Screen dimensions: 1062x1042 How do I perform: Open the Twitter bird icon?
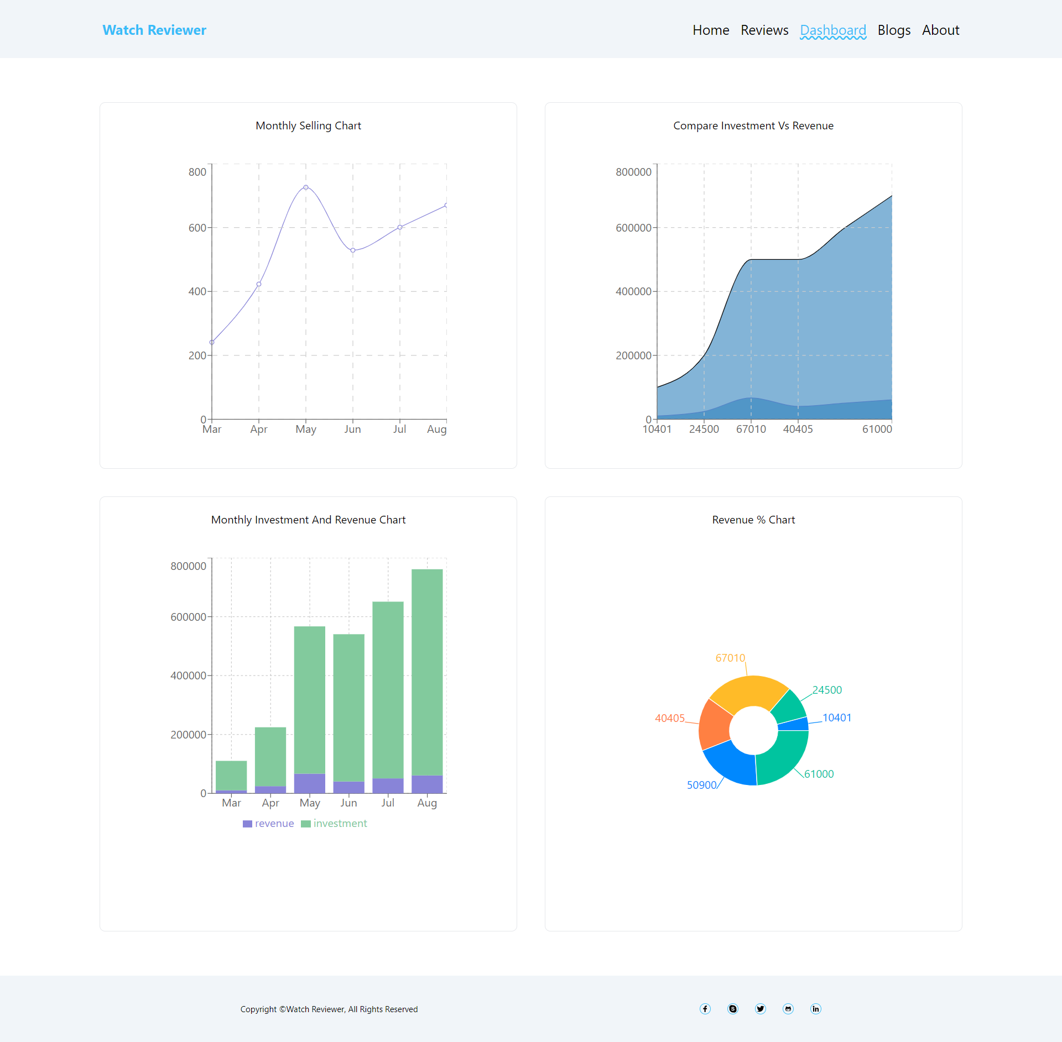pos(761,1009)
